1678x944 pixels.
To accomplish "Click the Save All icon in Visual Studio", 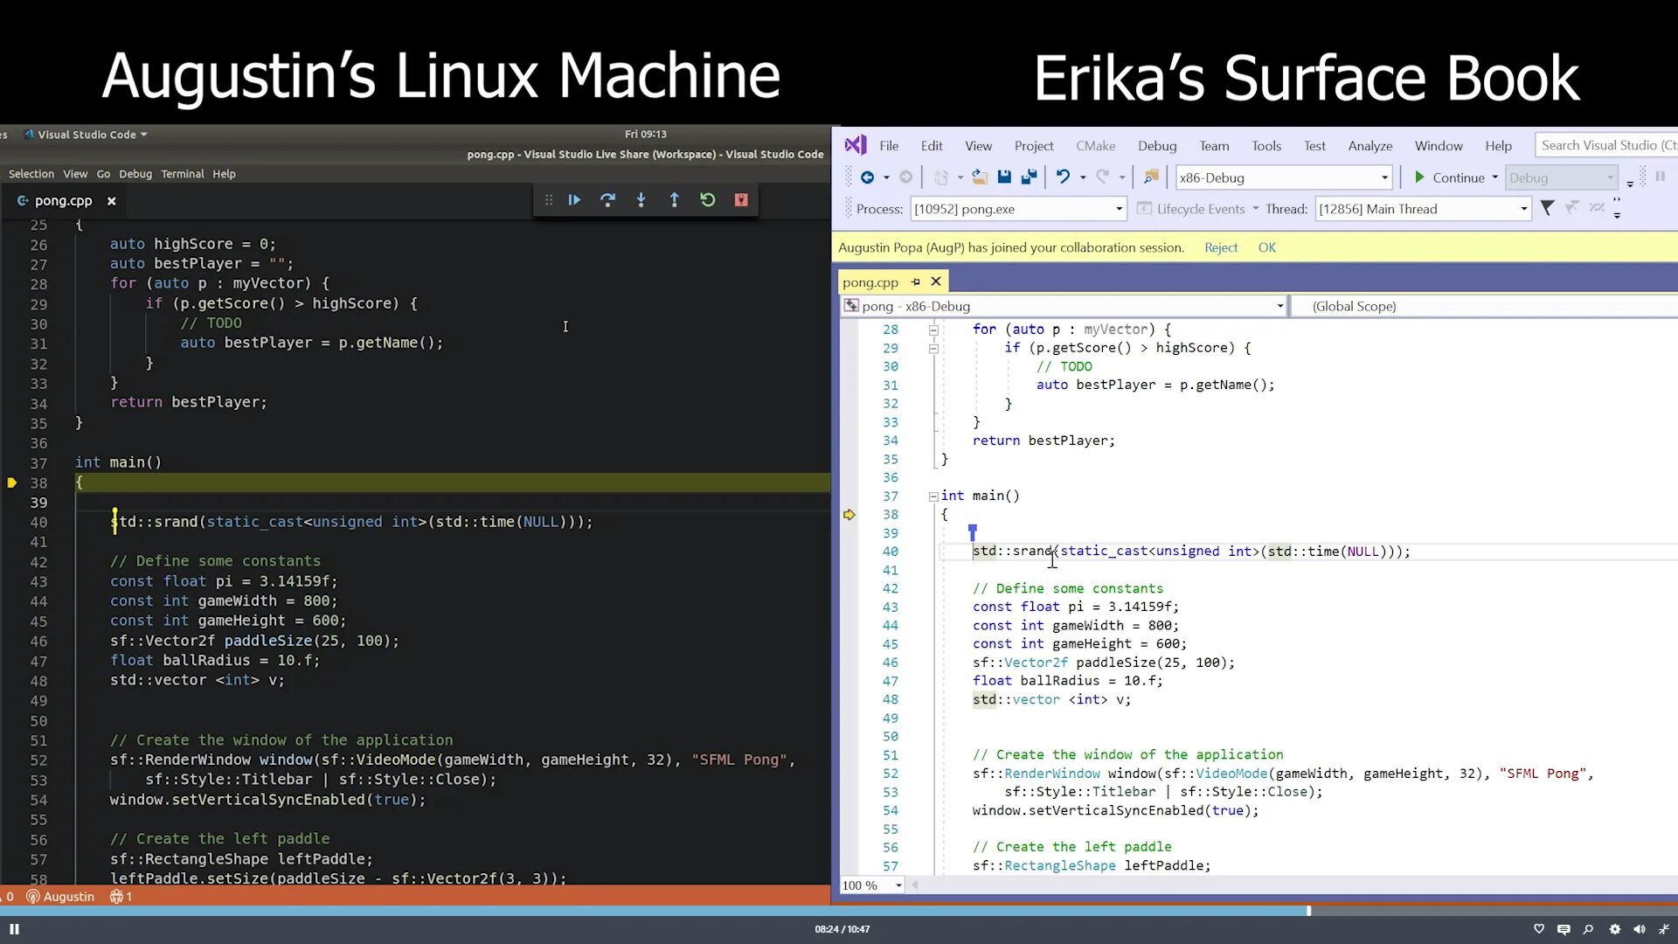I will [x=1029, y=177].
